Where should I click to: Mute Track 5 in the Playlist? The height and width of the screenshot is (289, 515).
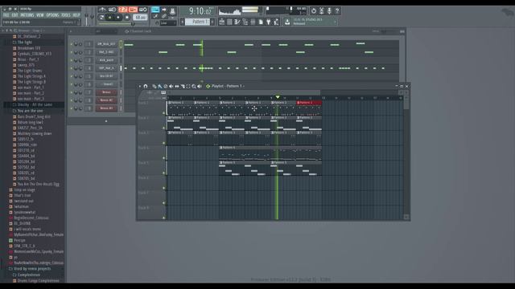point(164,173)
